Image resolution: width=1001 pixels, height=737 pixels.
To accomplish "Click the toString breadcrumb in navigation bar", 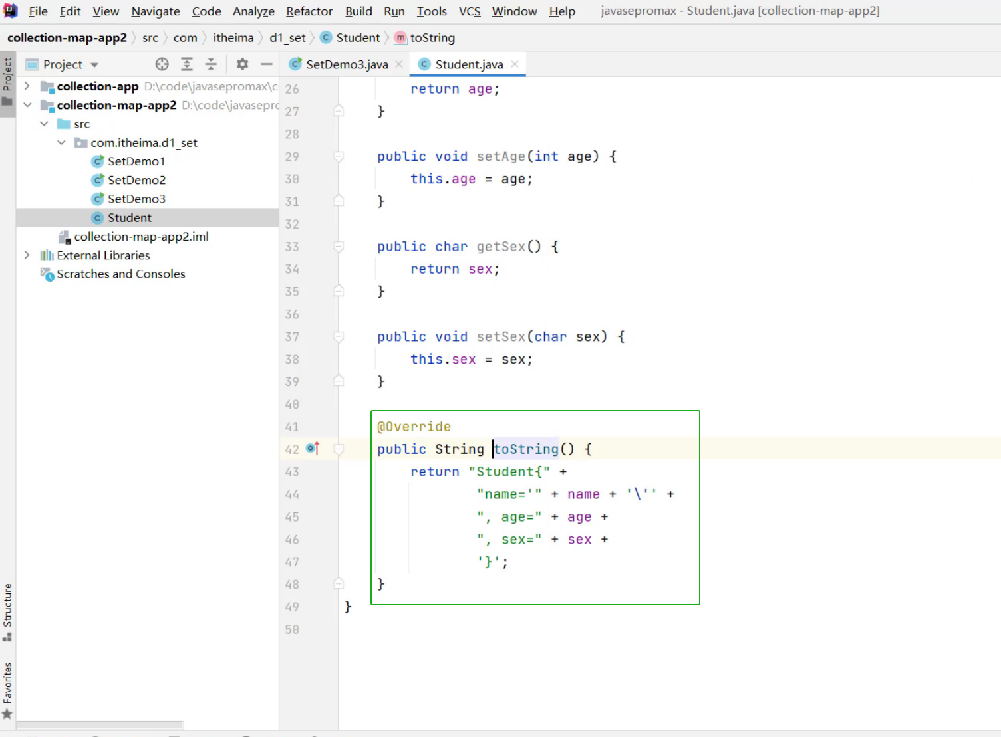I will pyautogui.click(x=432, y=38).
